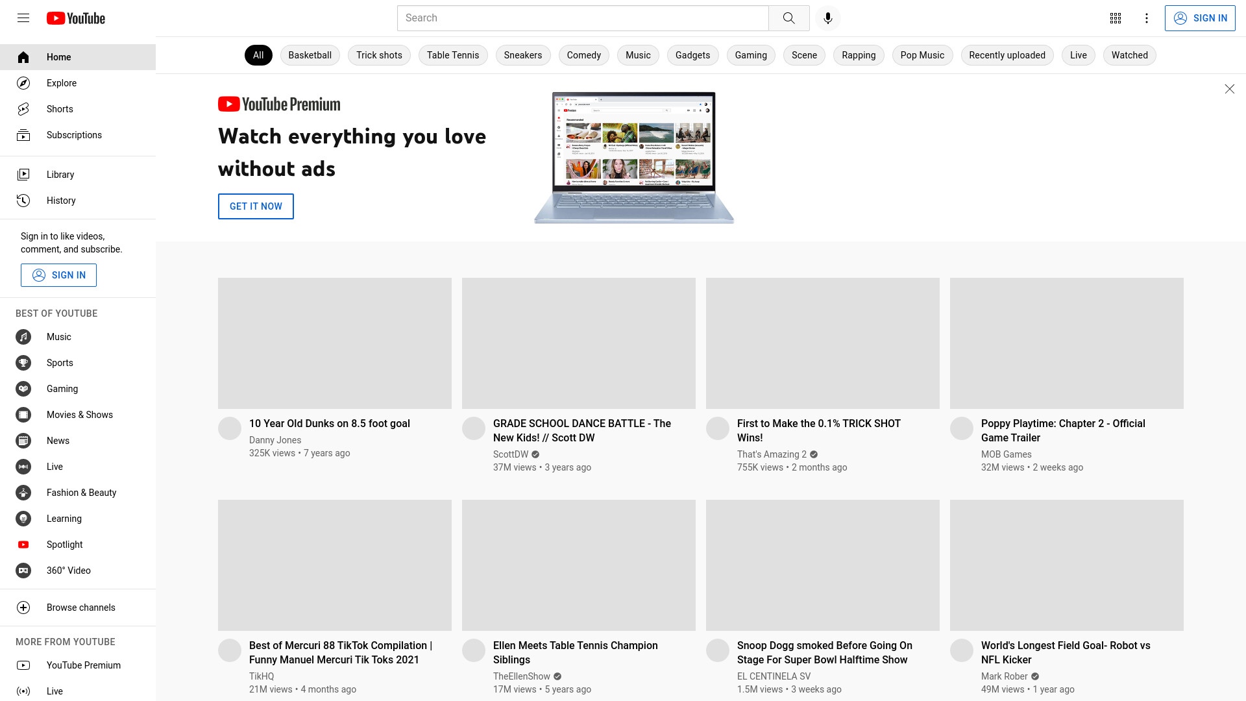
Task: Open Ellen Meets Table Tennis Champion Siblings title
Action: pos(576,652)
